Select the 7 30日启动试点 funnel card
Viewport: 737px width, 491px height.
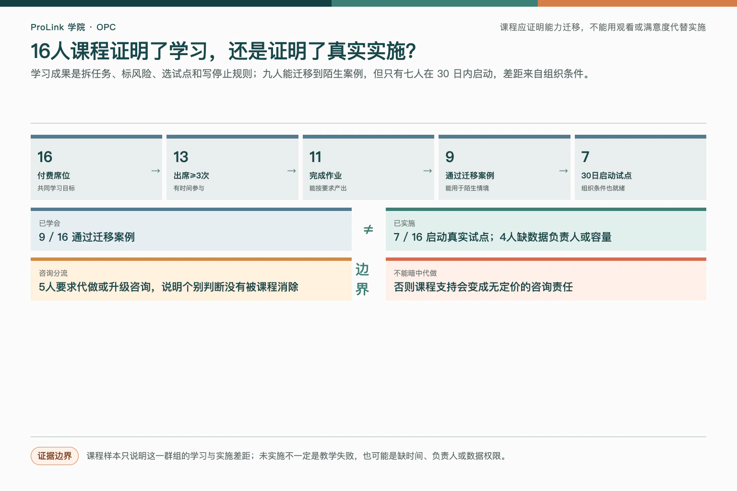[x=641, y=167]
